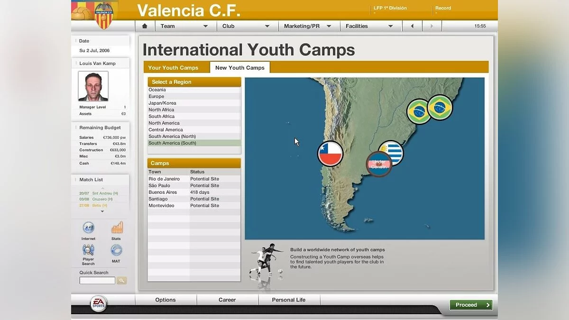This screenshot has width=569, height=320.
Task: Select Santiago camp row
Action: pos(194,199)
